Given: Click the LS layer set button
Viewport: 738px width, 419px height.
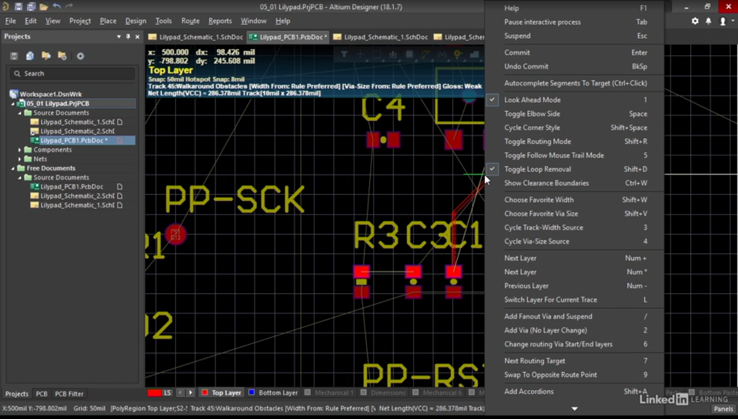Looking at the screenshot, I should point(167,393).
